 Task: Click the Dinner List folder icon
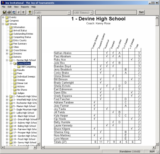(15, 83)
